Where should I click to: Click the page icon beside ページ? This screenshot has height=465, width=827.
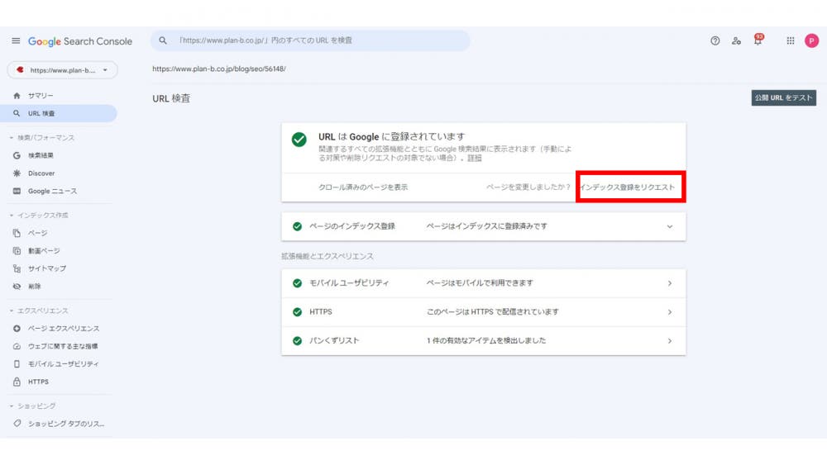point(17,233)
